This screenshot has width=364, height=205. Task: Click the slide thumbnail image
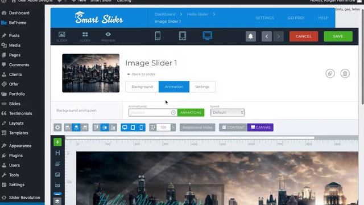pyautogui.click(x=91, y=73)
